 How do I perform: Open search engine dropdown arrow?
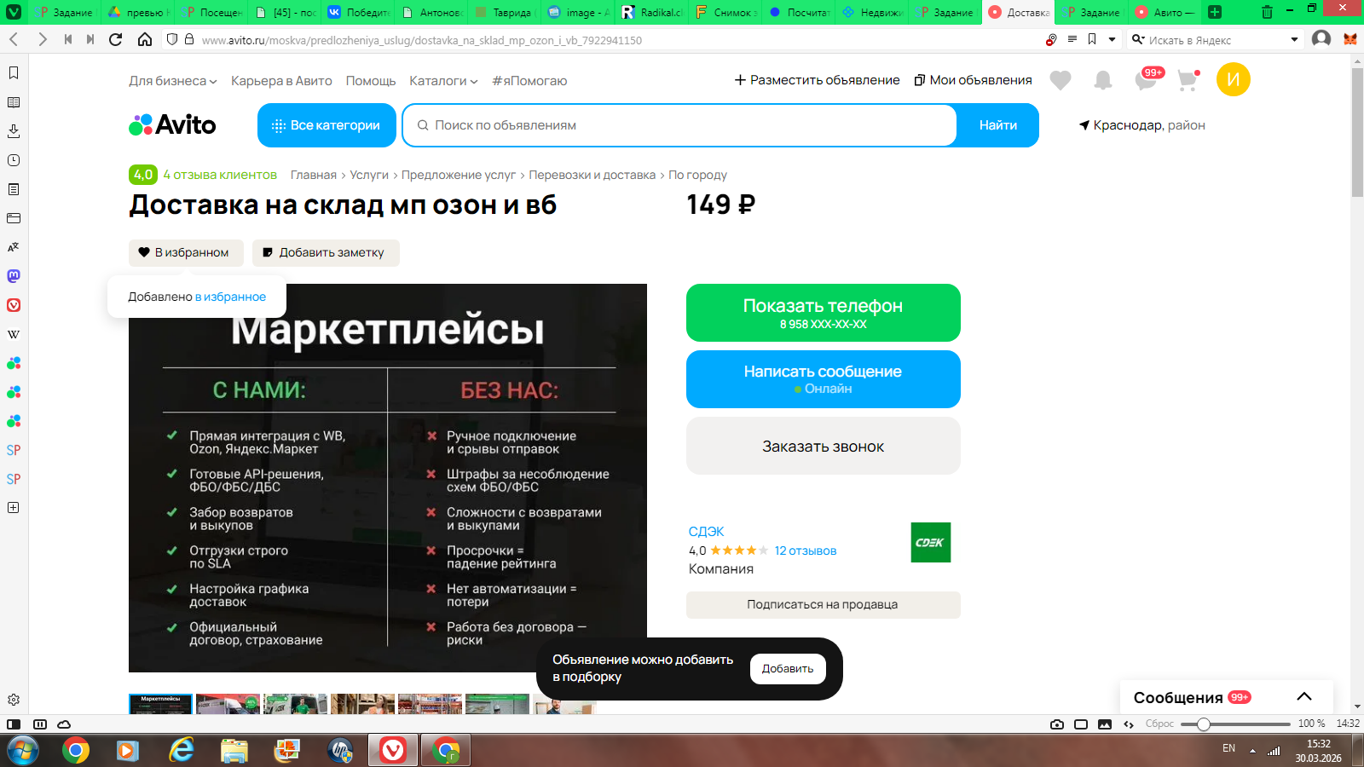coord(1294,39)
